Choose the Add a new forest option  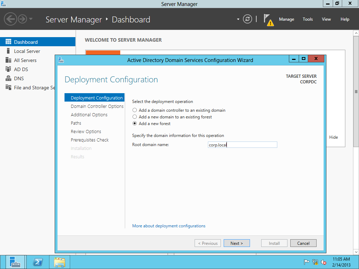pyautogui.click(x=135, y=124)
